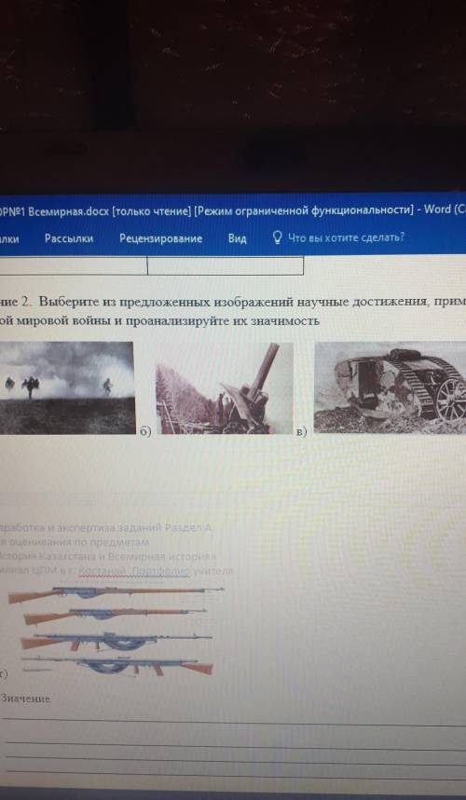Click the lightbulb Tell Me icon
The width and height of the screenshot is (466, 800).
pos(278,237)
